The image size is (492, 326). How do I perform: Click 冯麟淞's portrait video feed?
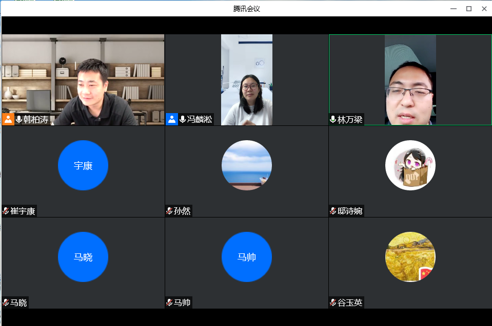pyautogui.click(x=247, y=80)
